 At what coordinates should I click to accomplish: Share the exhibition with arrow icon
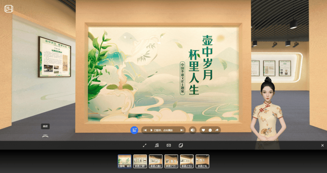[x=217, y=130]
